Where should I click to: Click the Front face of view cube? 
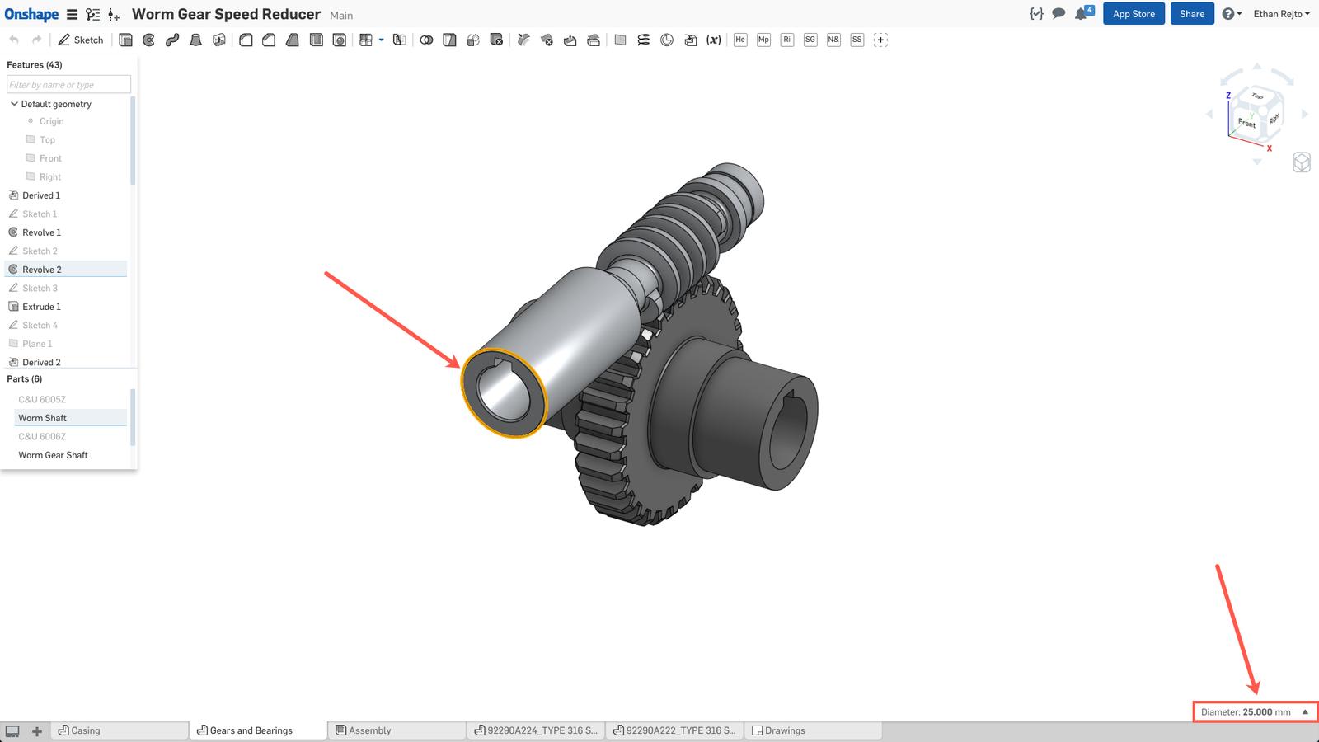(1246, 123)
